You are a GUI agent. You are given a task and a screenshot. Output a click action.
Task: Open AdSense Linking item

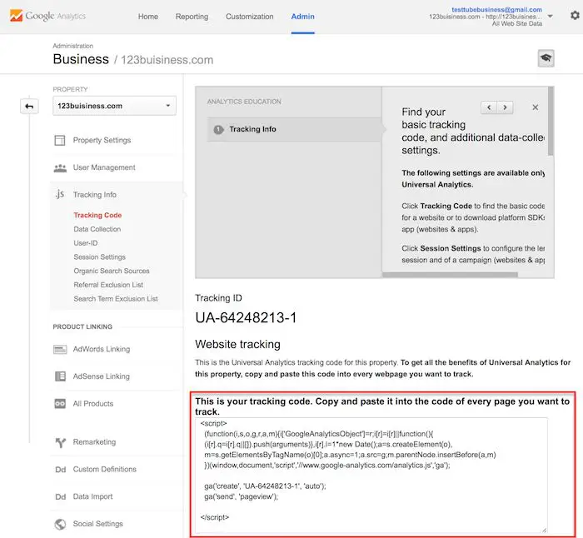[101, 376]
